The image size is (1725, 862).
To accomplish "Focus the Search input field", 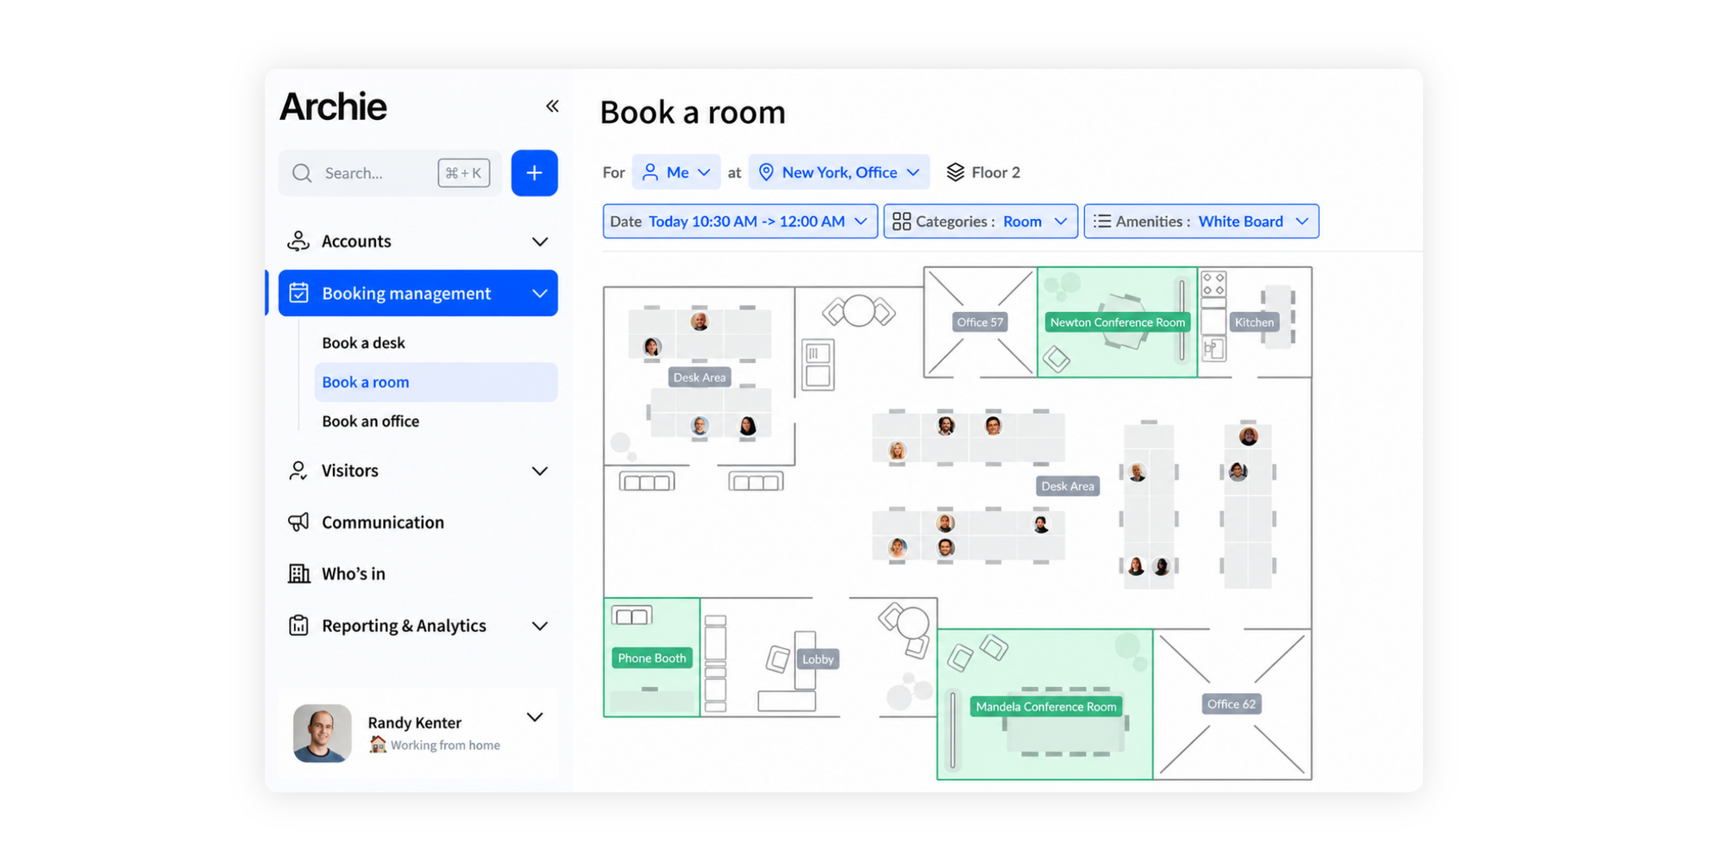I will coord(390,173).
